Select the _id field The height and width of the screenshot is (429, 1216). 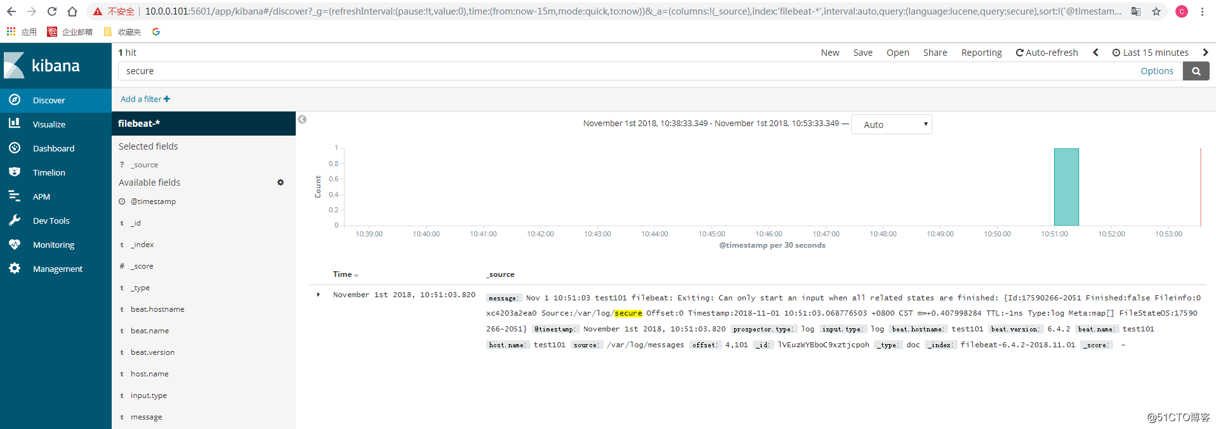pyautogui.click(x=136, y=223)
